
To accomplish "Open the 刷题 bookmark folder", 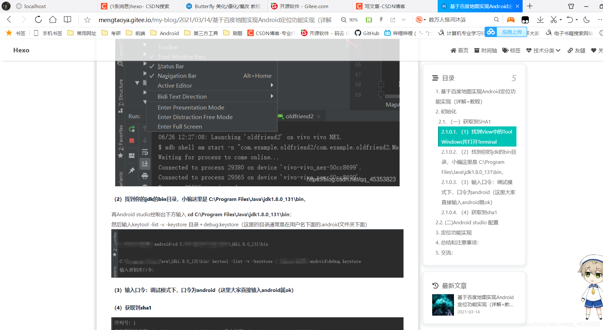I will (x=233, y=33).
